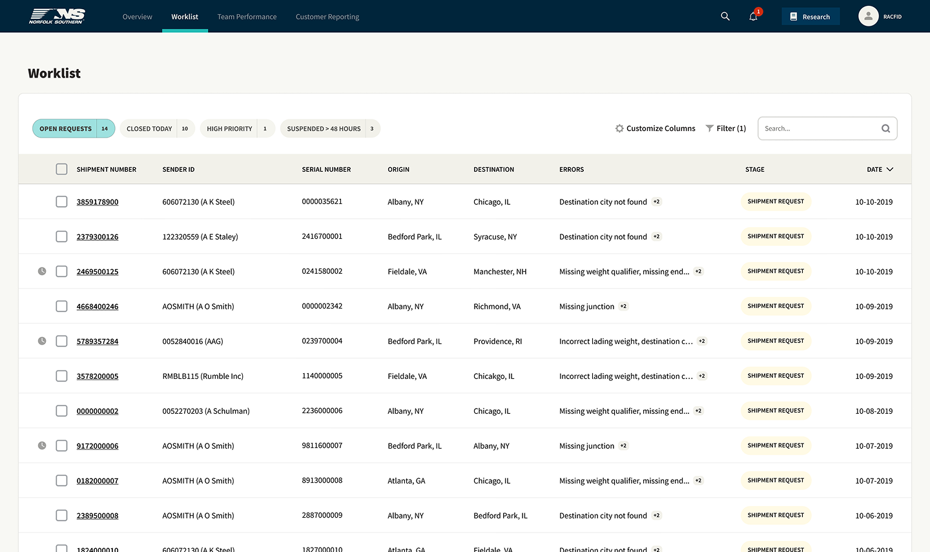Viewport: 930px width, 552px height.
Task: Expand +2 errors on row 3859178900
Action: 656,201
